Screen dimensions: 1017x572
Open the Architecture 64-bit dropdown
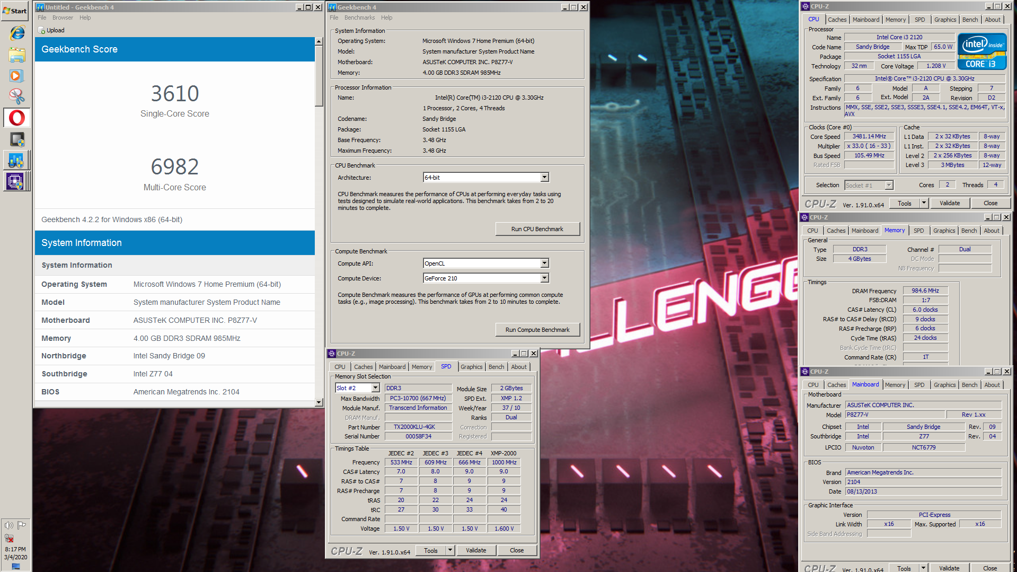pyautogui.click(x=544, y=178)
